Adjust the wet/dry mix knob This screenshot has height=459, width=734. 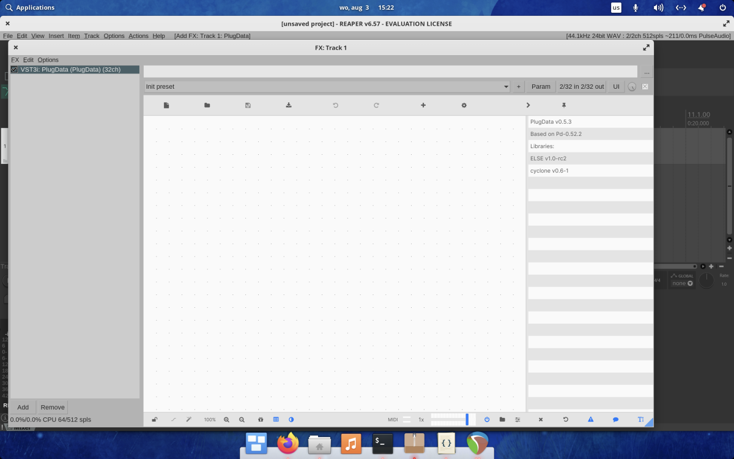[632, 87]
